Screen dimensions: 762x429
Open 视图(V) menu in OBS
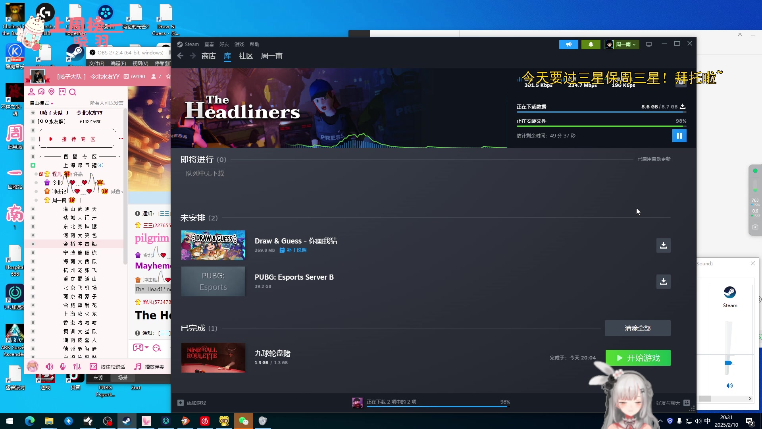(140, 64)
